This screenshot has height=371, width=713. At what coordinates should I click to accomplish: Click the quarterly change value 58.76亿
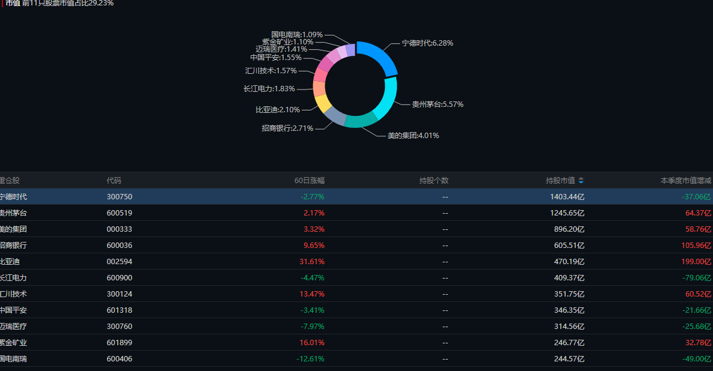point(698,229)
